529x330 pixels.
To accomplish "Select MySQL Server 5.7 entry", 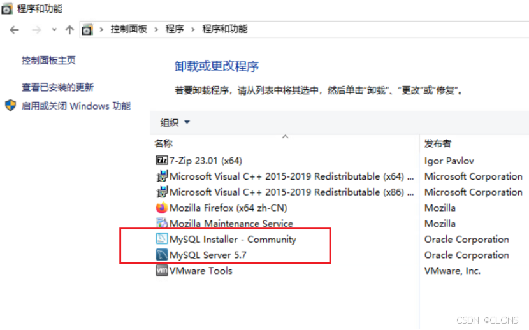I will [208, 255].
